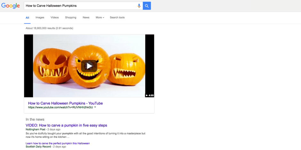Image resolution: width=301 pixels, height=150 pixels.
Task: Open the YouTube URL dropdown arrow
Action: tap(95, 107)
